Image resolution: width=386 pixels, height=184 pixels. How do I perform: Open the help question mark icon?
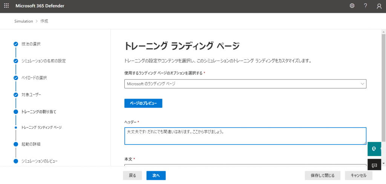[x=366, y=6]
